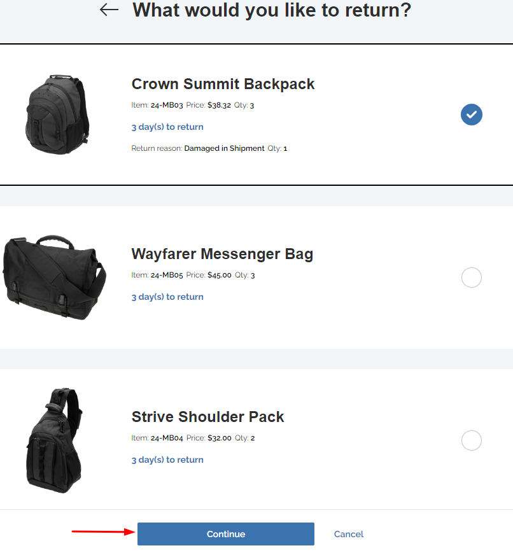This screenshot has width=513, height=555.
Task: Open the Strive Shoulder Pack title
Action: pyautogui.click(x=207, y=417)
